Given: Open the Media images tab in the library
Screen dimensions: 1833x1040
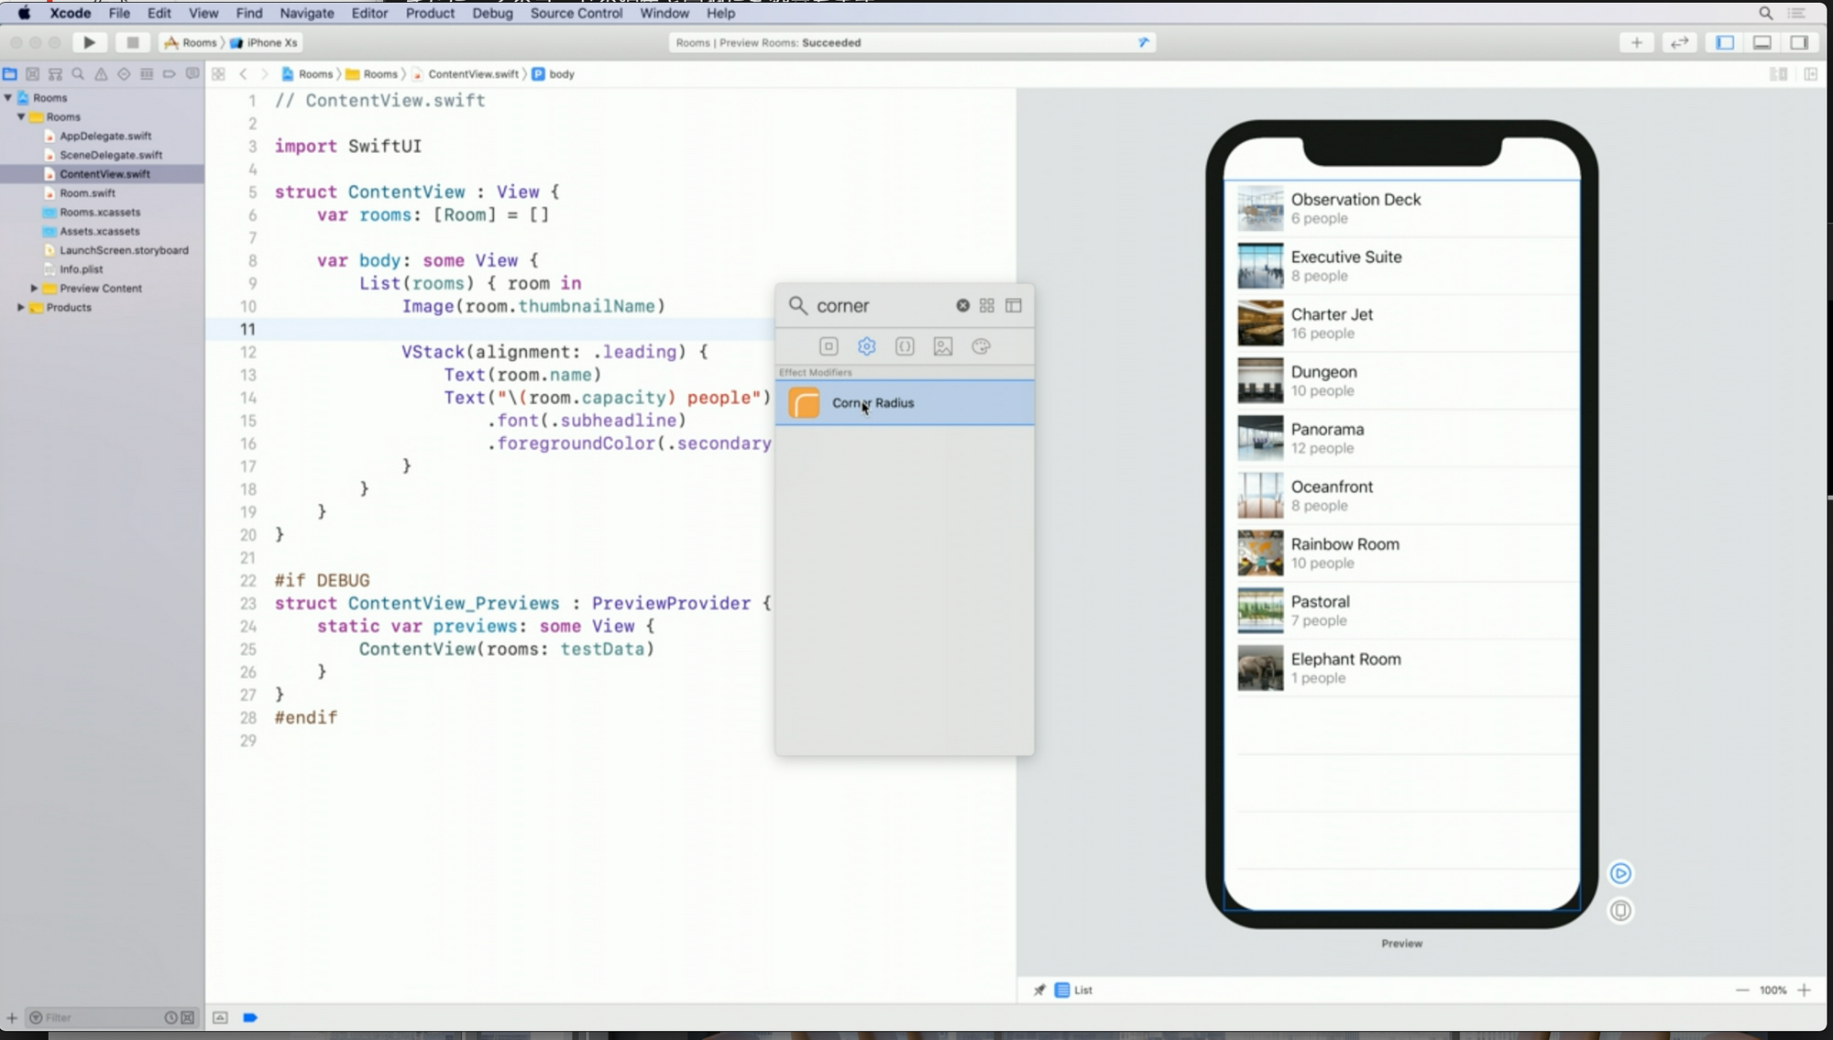Looking at the screenshot, I should (x=942, y=346).
